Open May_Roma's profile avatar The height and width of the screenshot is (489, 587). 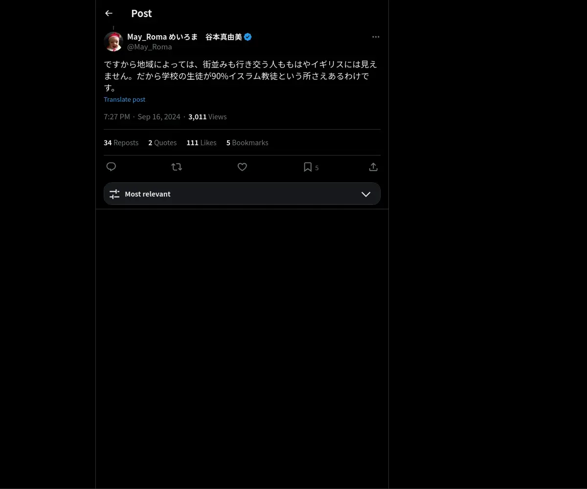coord(113,42)
